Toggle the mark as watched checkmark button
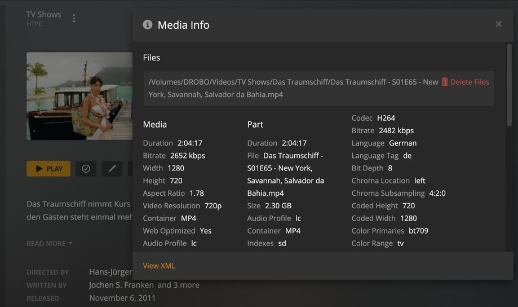 [x=86, y=169]
